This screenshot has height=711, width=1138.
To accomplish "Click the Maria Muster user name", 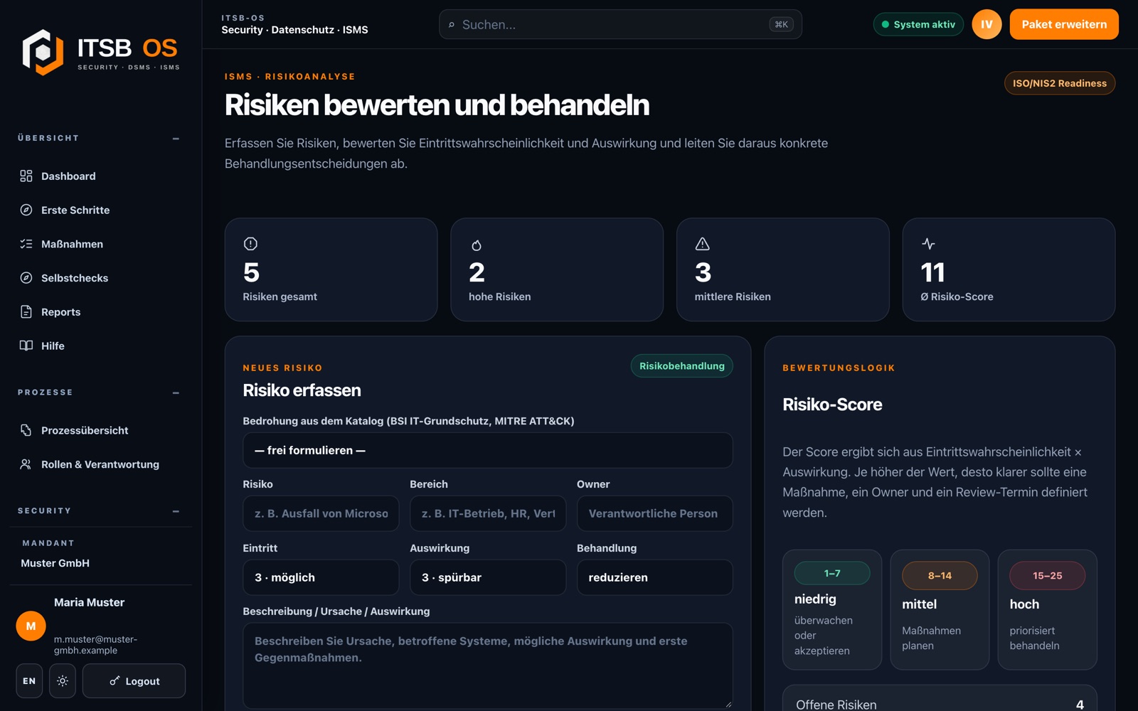I will coord(89,602).
